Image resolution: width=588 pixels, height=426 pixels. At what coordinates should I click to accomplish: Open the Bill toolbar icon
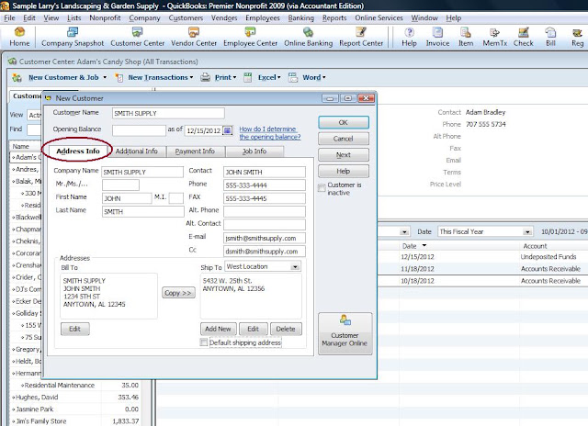550,37
